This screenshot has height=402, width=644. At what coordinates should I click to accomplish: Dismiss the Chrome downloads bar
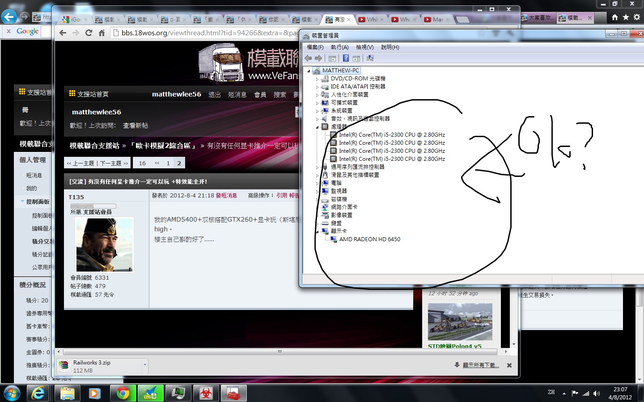click(509, 365)
